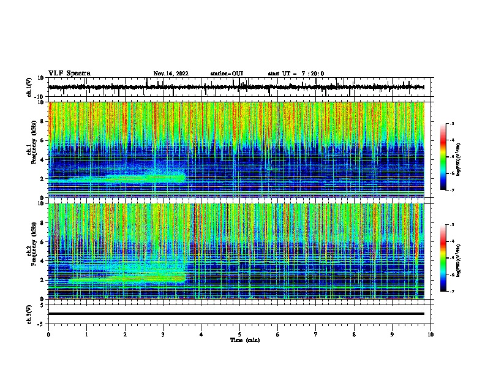Click the log(PSD) label beside ch.1 color scale
Viewport: 485px width, 375px height.
point(458,160)
